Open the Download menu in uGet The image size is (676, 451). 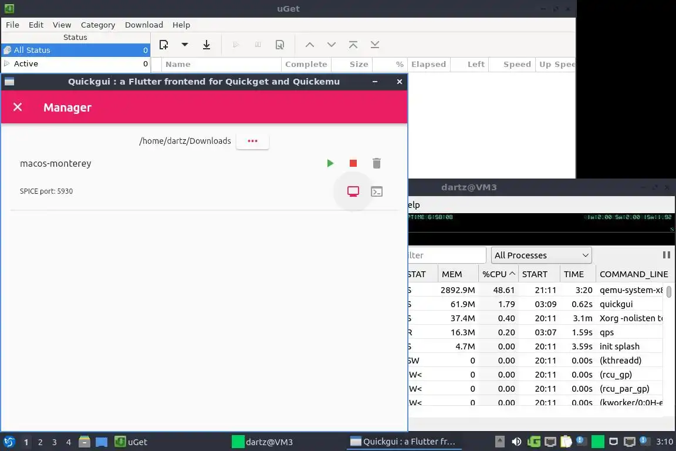[x=144, y=25]
